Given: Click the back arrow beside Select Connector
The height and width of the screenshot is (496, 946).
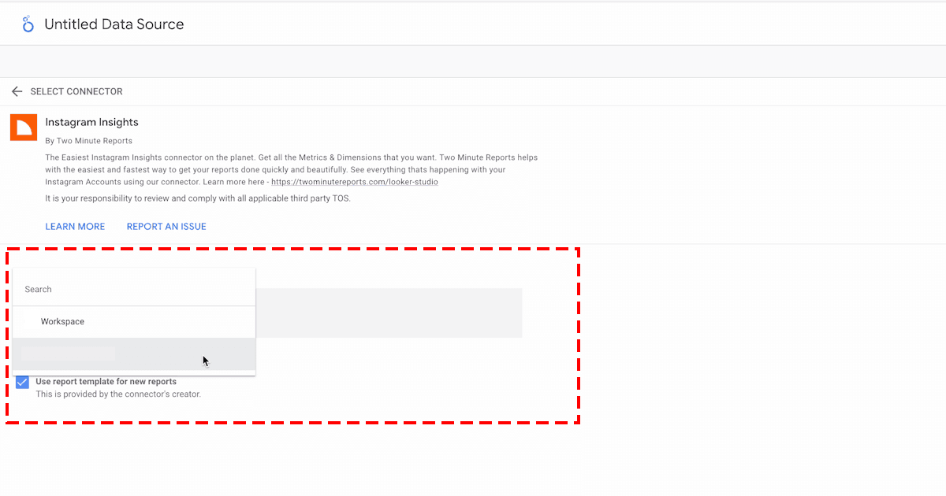Looking at the screenshot, I should tap(17, 91).
